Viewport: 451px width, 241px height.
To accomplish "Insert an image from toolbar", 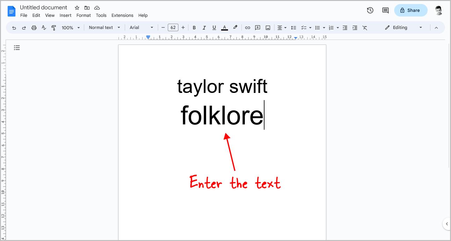I will click(268, 28).
